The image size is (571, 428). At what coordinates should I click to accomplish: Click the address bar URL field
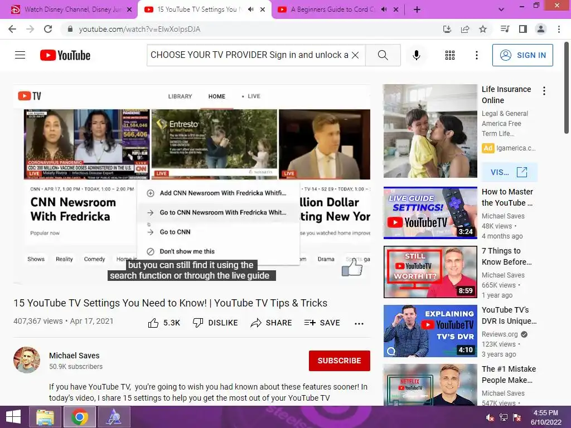(x=251, y=29)
